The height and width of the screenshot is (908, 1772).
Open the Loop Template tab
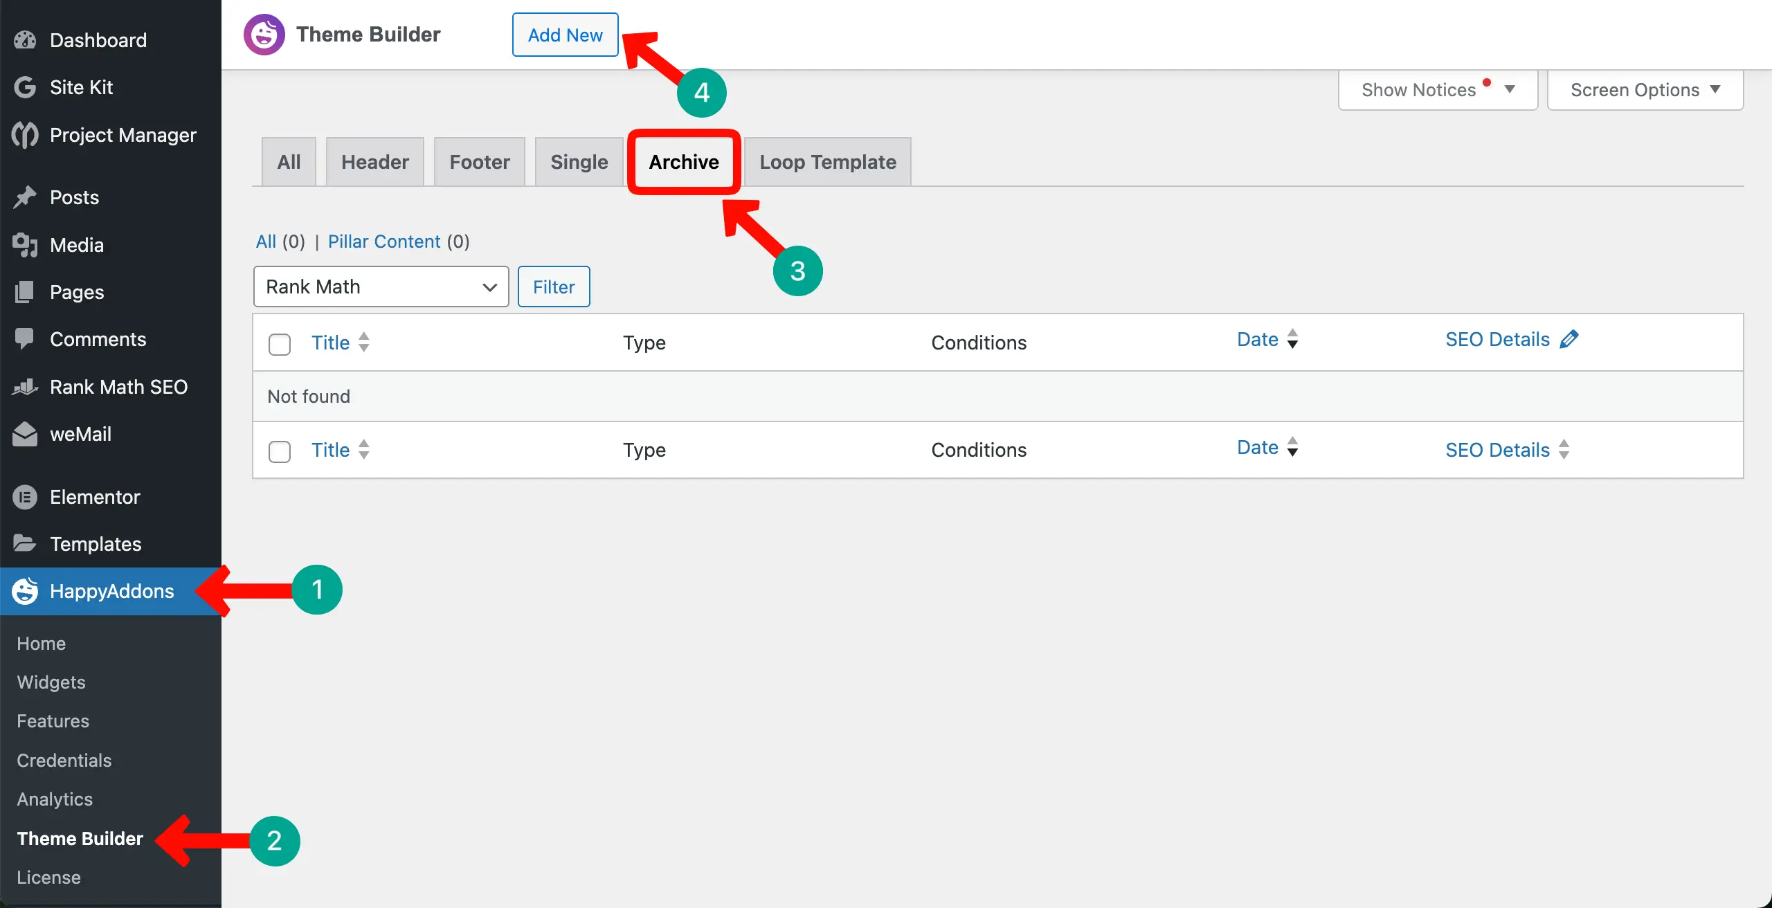(828, 162)
